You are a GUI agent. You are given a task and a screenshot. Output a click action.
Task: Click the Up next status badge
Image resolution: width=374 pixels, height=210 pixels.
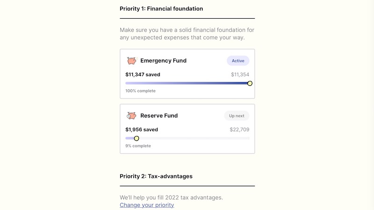pos(237,116)
